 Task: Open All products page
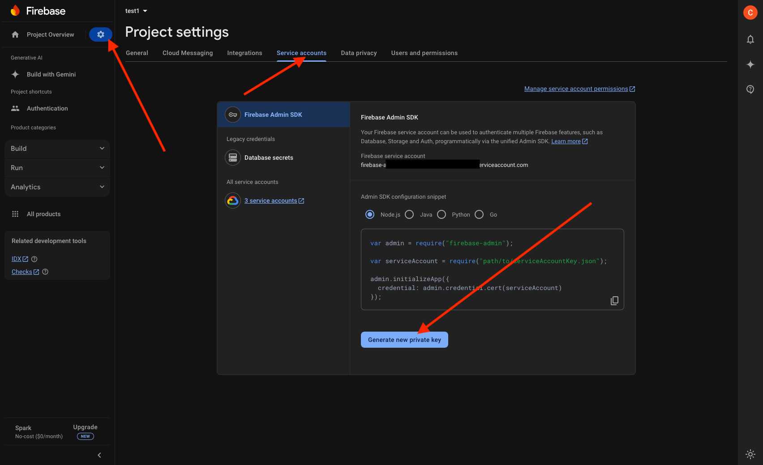pos(43,214)
